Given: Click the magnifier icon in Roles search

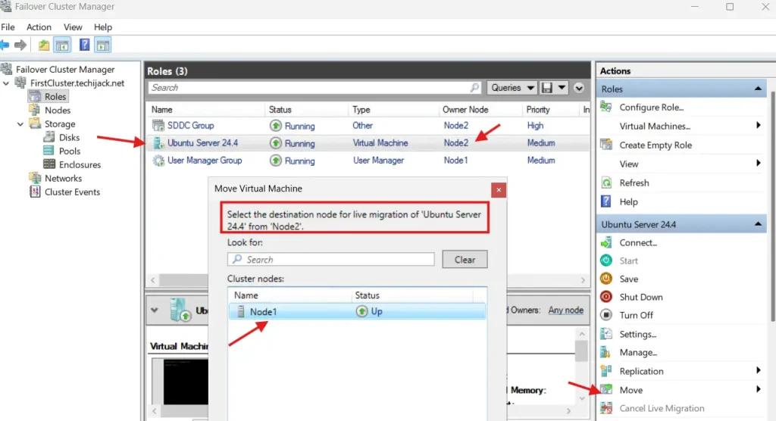Looking at the screenshot, I should 474,88.
